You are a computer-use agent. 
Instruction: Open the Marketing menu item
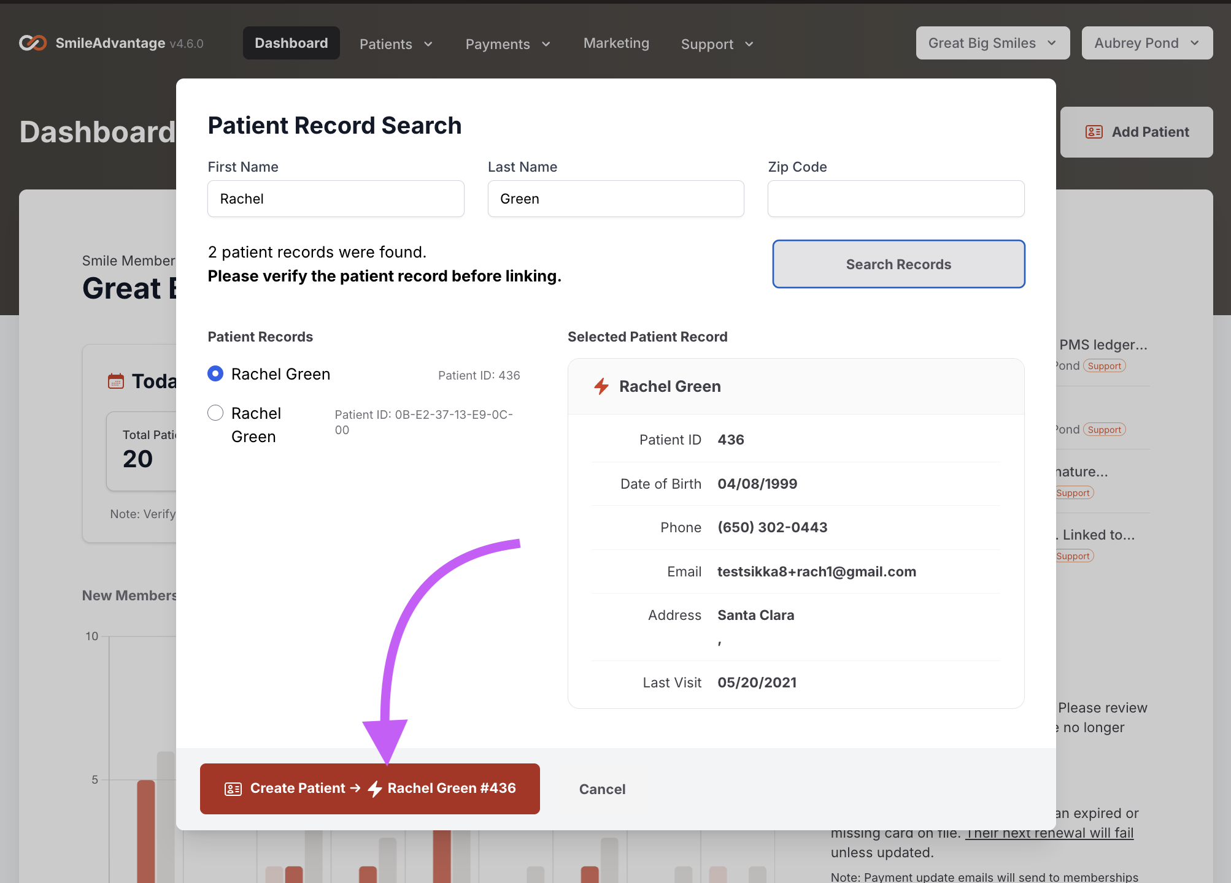click(616, 43)
